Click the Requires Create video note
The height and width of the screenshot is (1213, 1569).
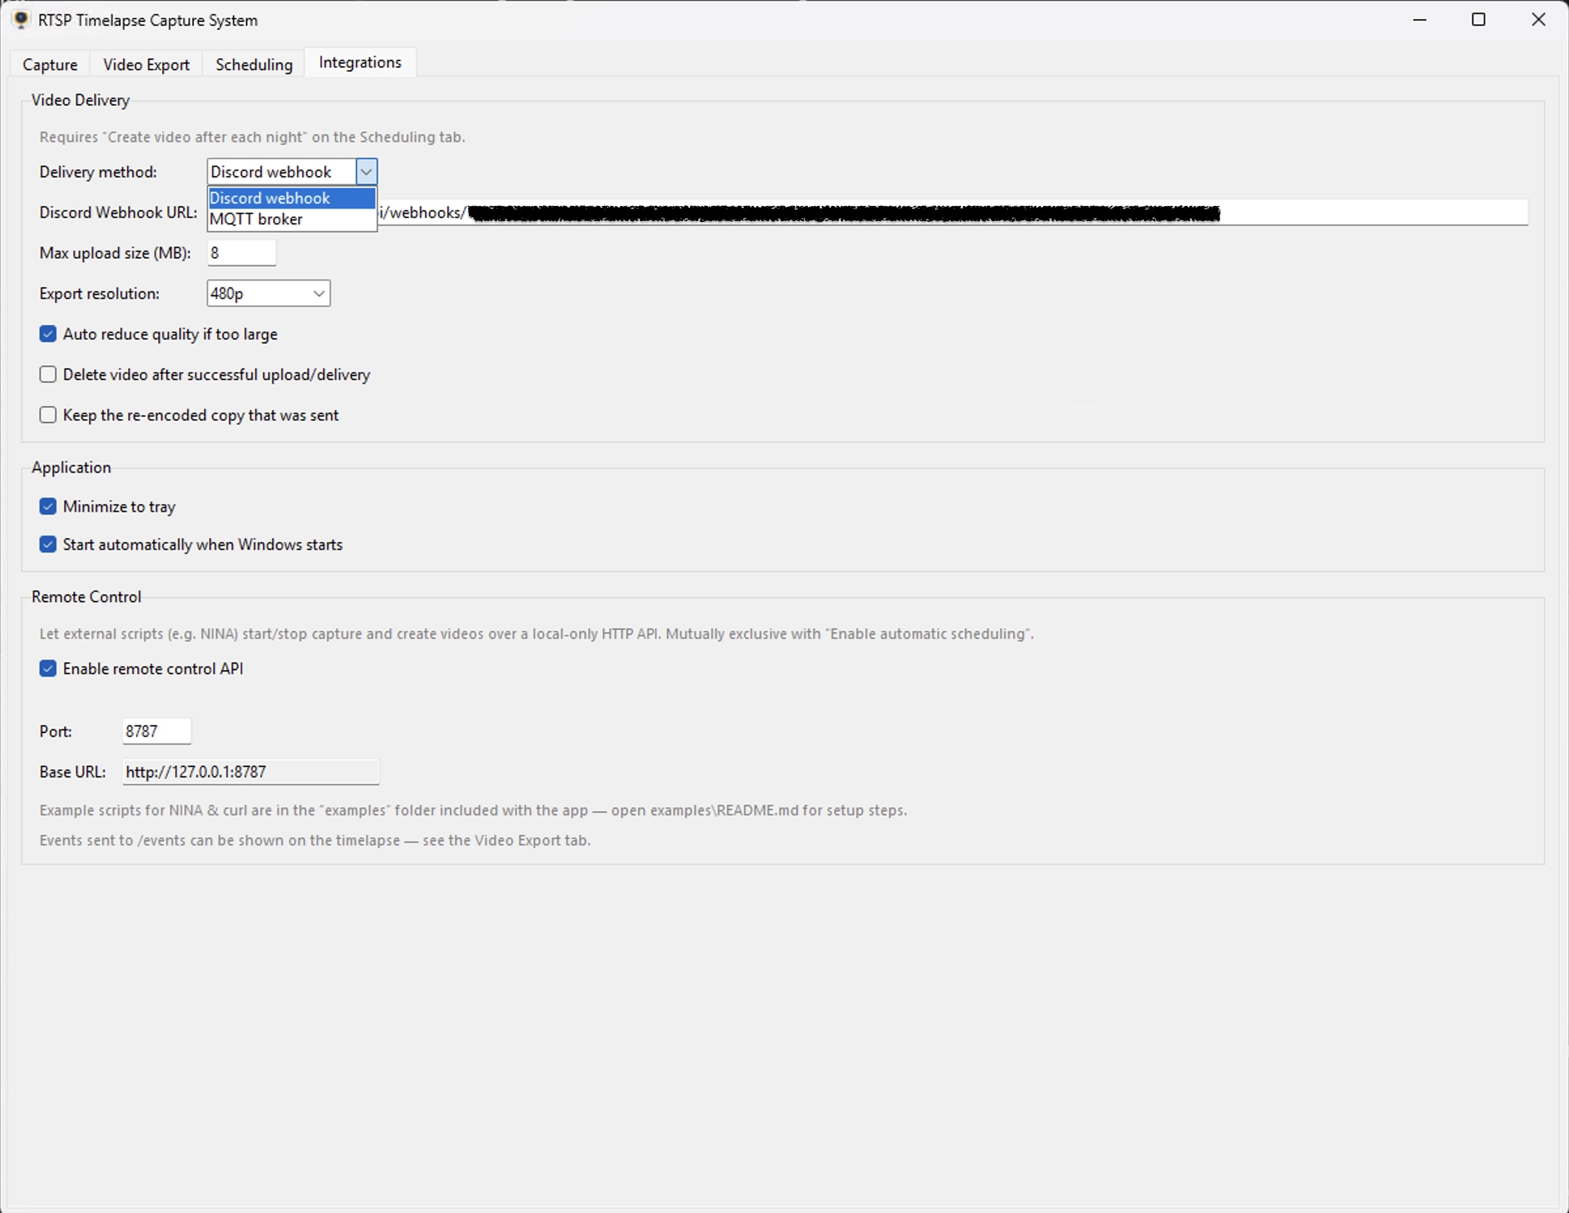coord(252,137)
